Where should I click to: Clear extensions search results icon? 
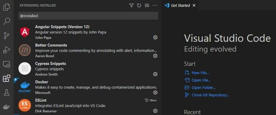(147, 5)
